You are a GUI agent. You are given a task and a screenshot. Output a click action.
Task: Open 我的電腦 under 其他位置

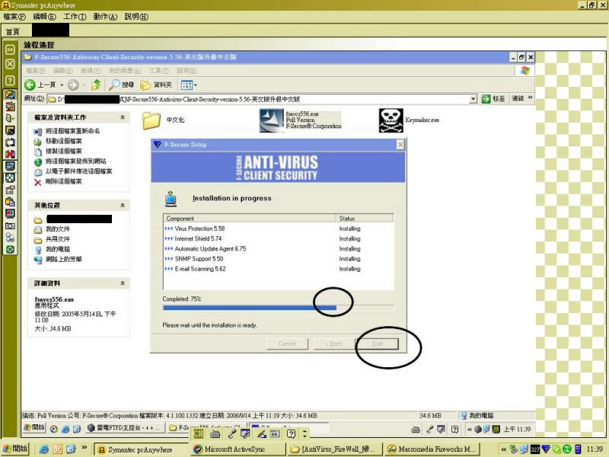point(58,250)
